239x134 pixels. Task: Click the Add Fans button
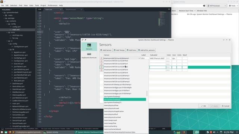(131, 50)
